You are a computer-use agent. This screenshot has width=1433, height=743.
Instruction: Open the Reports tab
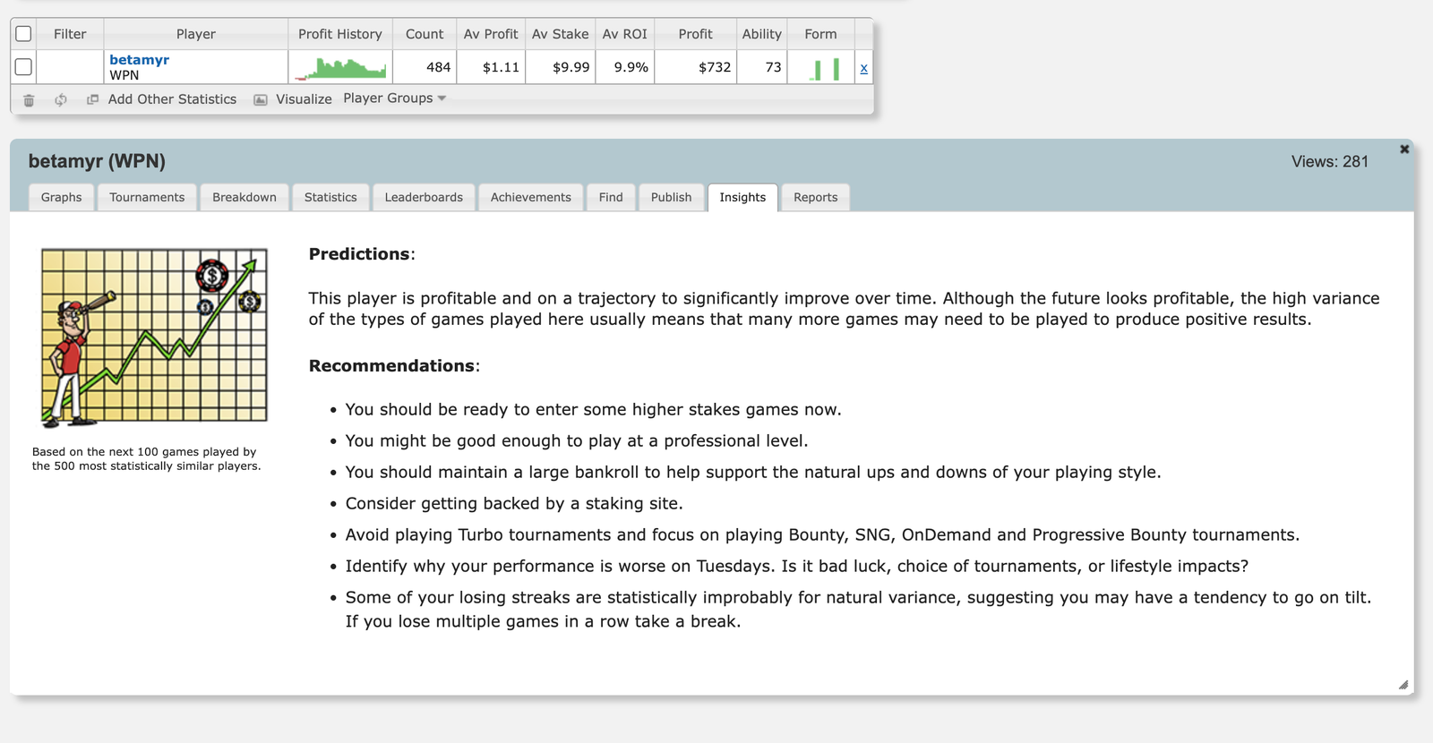tap(815, 197)
